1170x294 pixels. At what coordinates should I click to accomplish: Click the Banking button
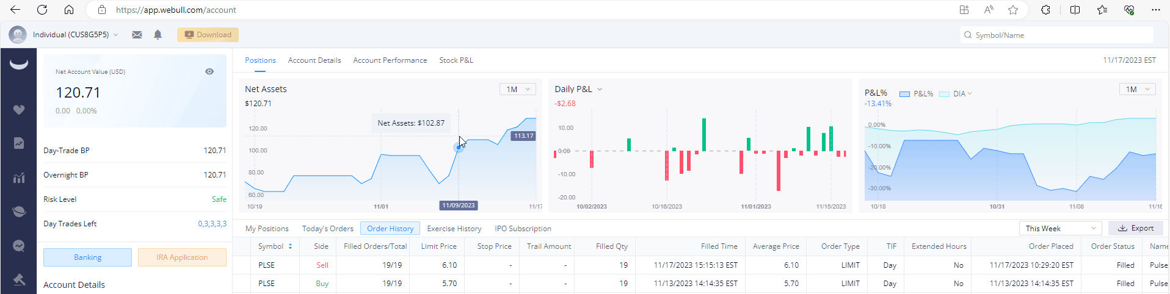click(87, 257)
